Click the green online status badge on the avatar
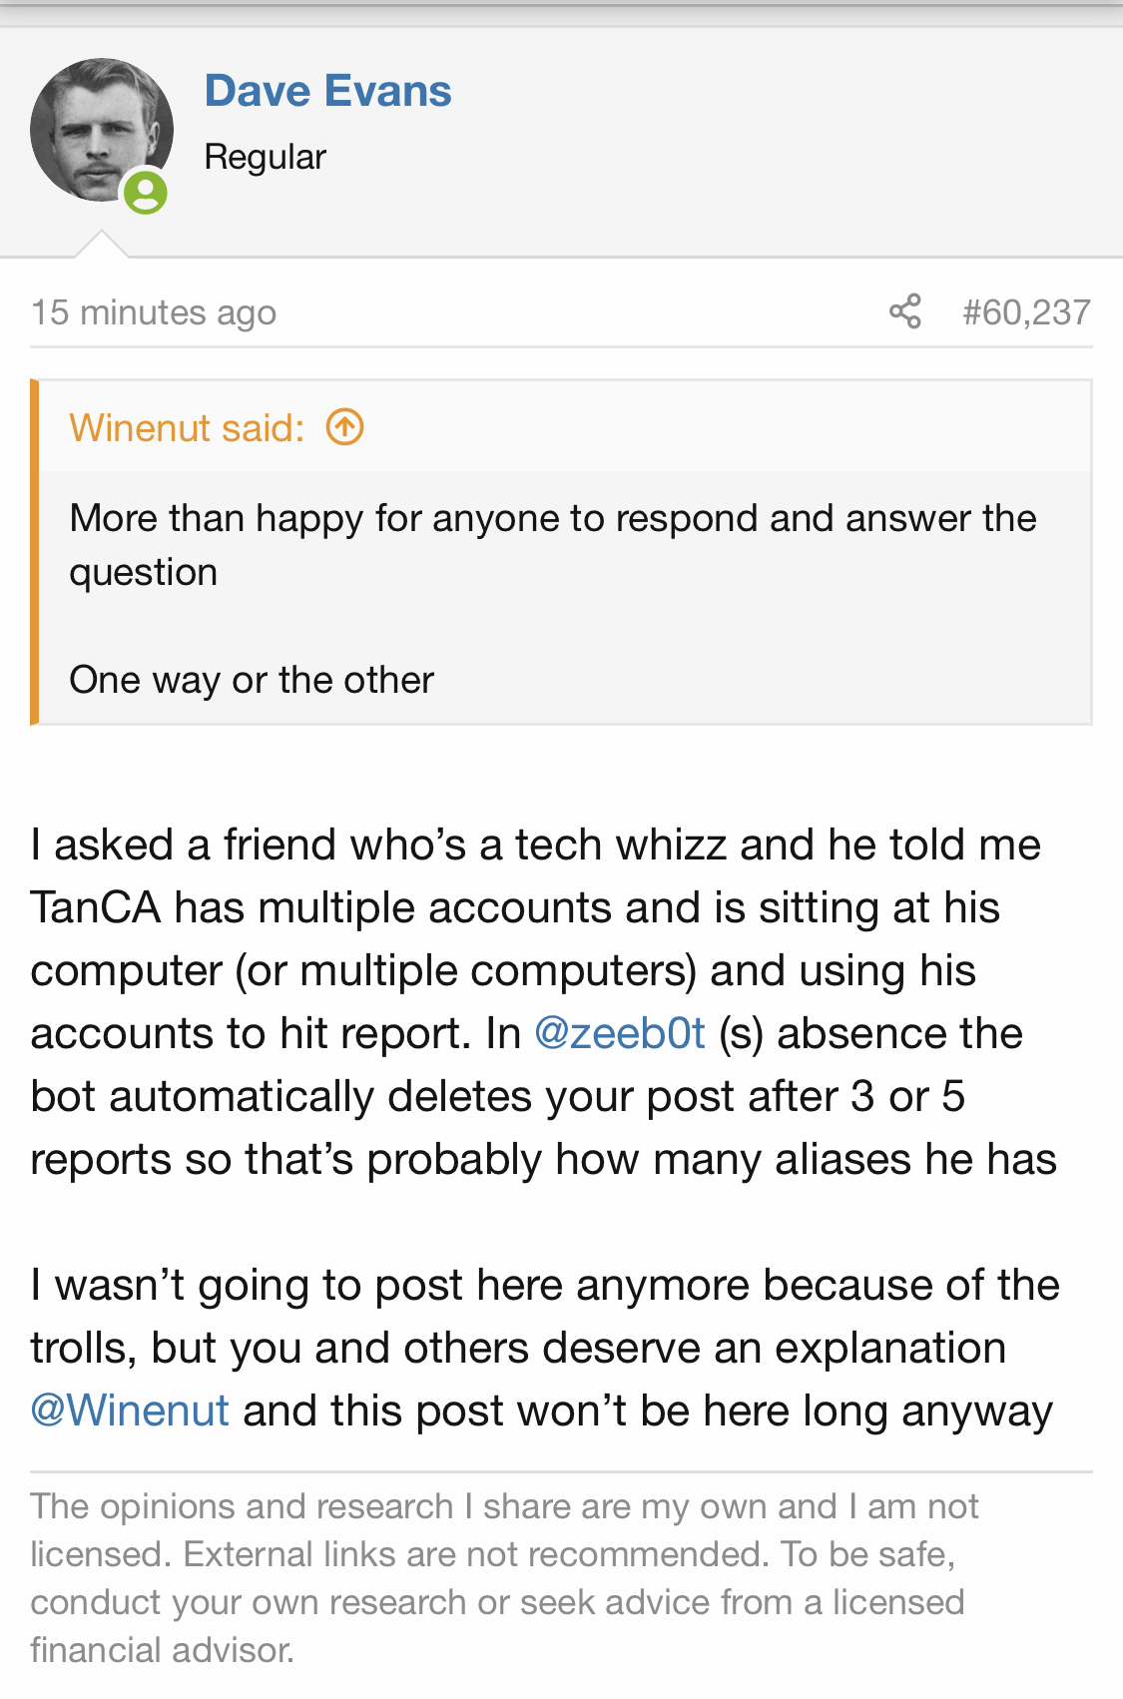The height and width of the screenshot is (1699, 1123). click(x=146, y=193)
